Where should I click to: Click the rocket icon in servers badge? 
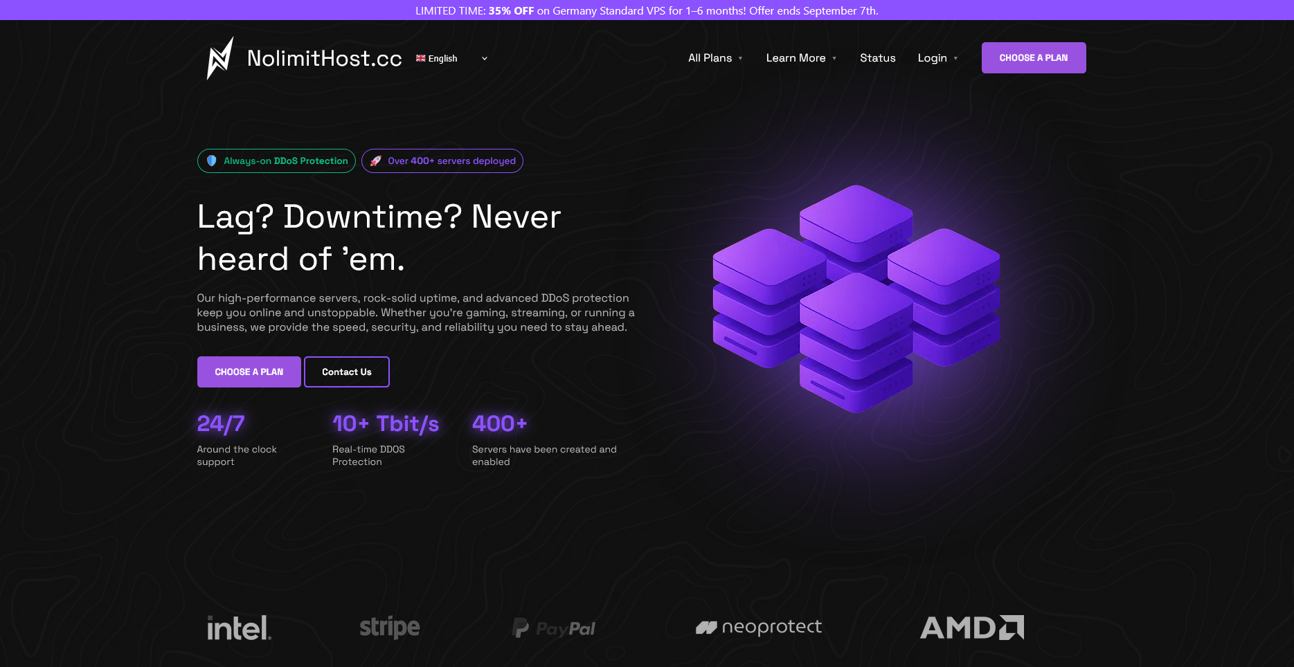coord(376,161)
